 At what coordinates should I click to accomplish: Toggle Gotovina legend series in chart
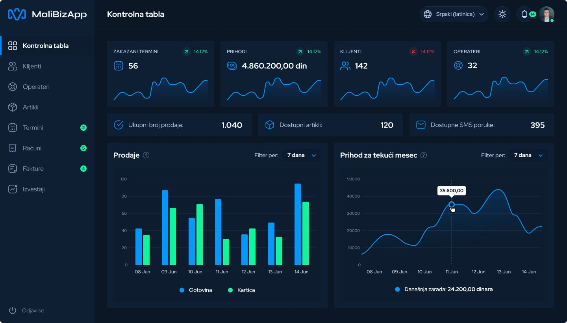tap(196, 290)
